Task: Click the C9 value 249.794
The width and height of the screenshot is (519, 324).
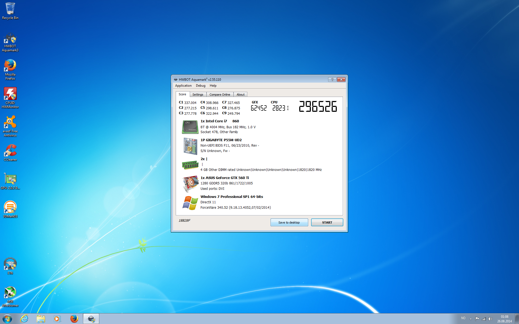Action: 234,114
